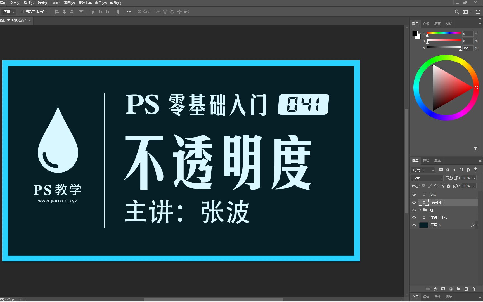This screenshot has width=483, height=302.
Task: Expand the 组 group layer
Action: tap(420, 210)
